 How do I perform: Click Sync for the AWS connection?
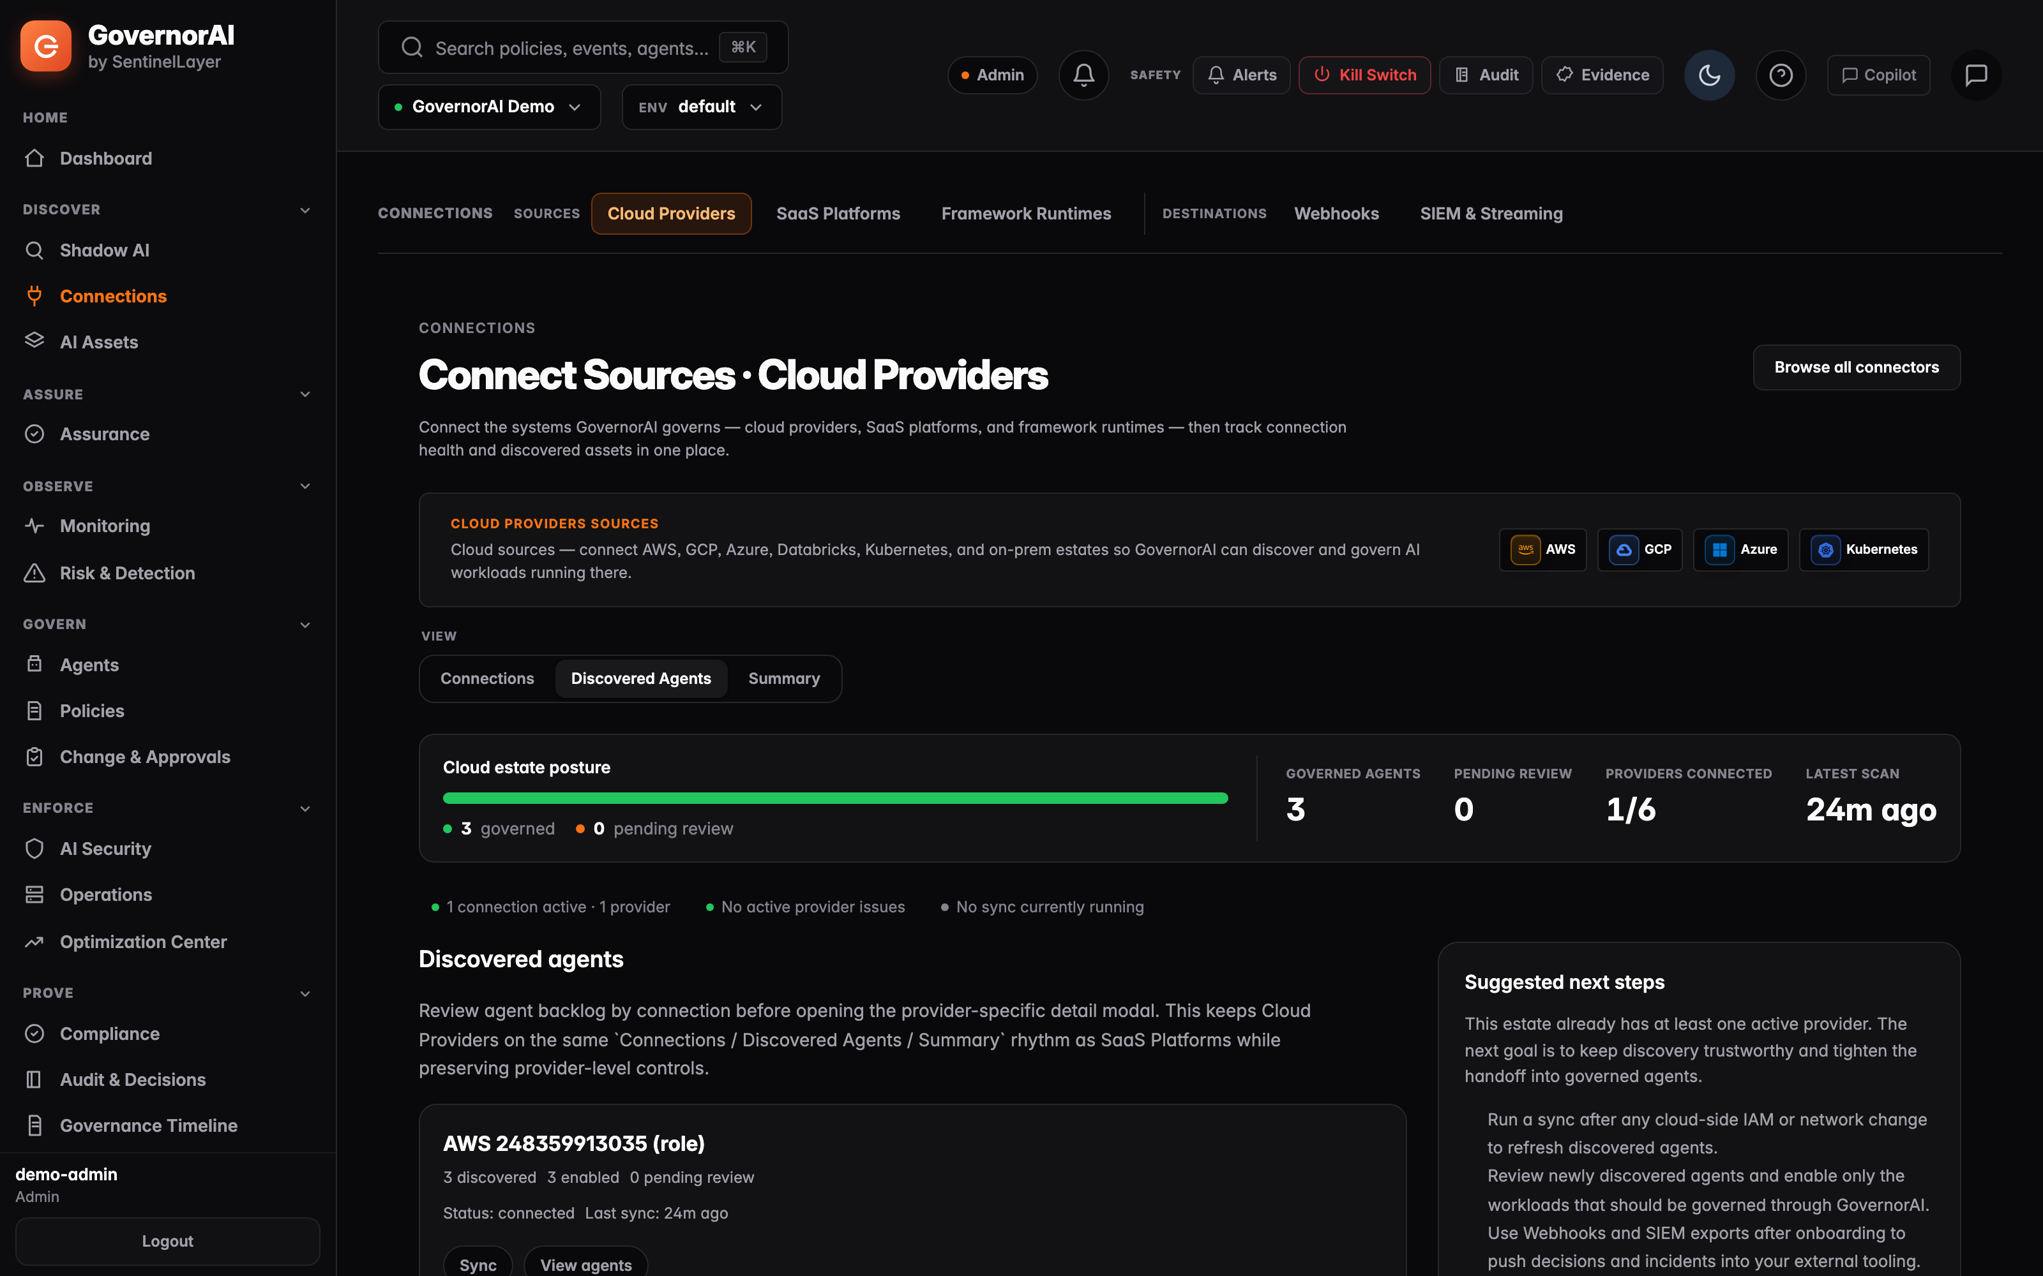click(x=478, y=1263)
